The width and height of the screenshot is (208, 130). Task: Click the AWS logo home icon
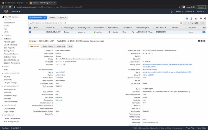pyautogui.click(x=6, y=11)
